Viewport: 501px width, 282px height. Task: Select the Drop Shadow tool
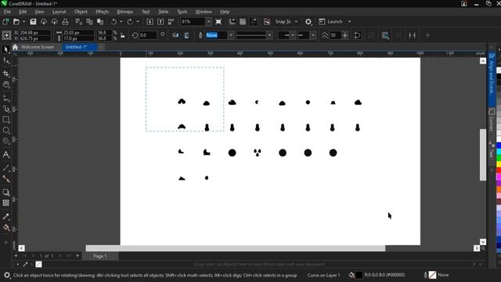[5, 193]
